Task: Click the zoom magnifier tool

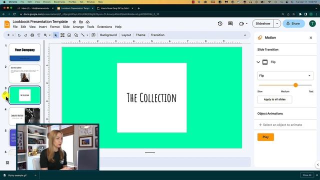Action: (45, 35)
